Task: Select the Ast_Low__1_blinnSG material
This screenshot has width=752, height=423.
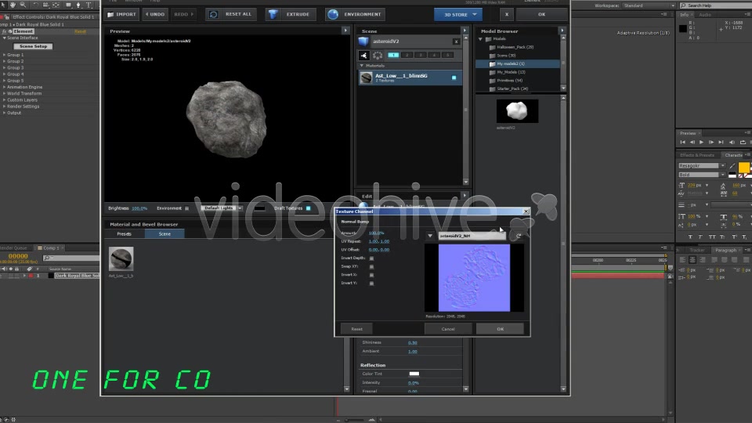Action: click(410, 78)
